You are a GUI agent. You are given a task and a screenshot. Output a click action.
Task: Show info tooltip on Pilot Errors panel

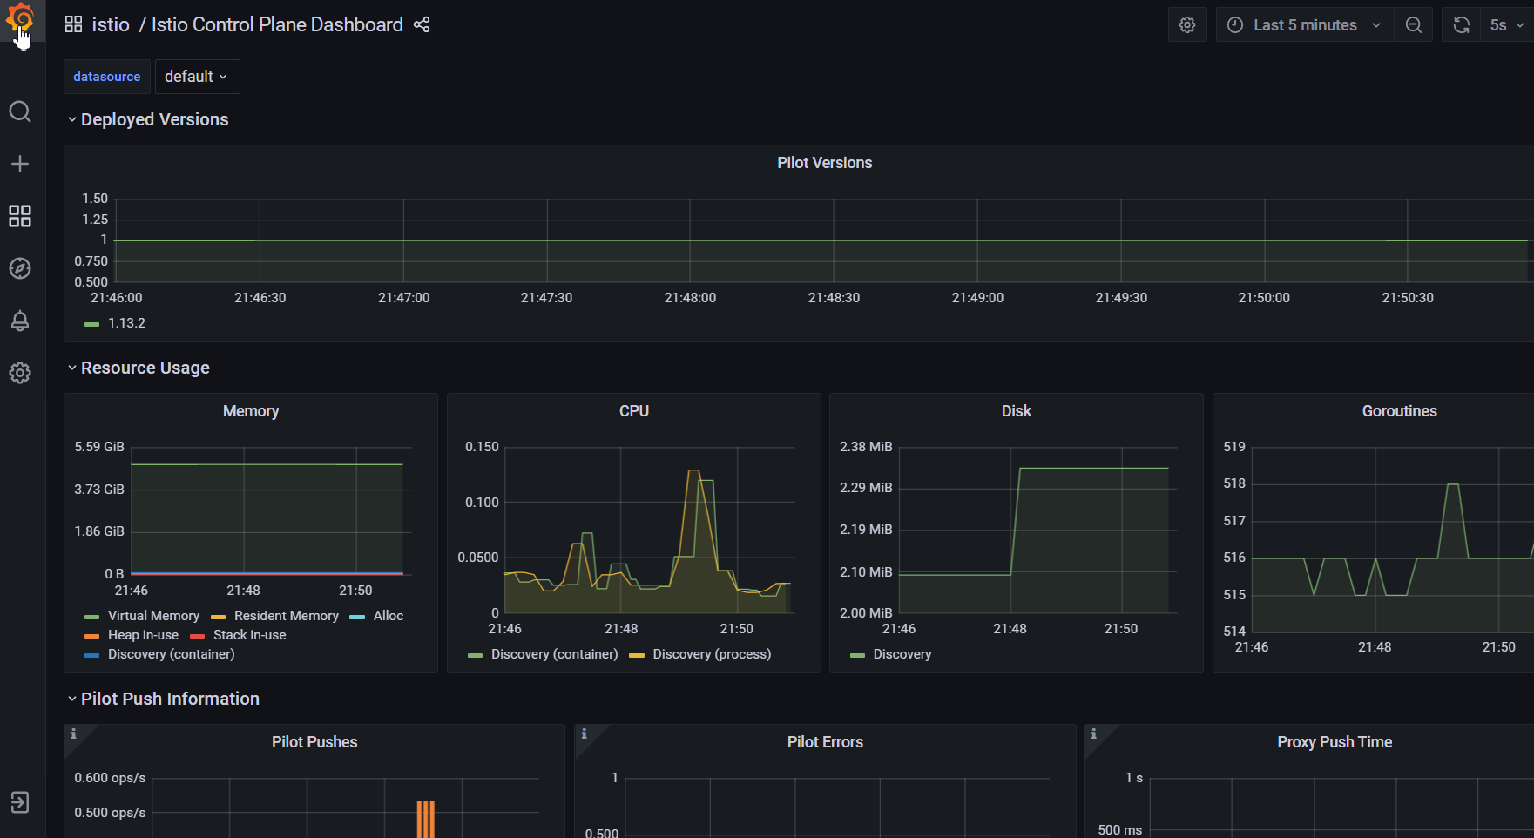[584, 733]
